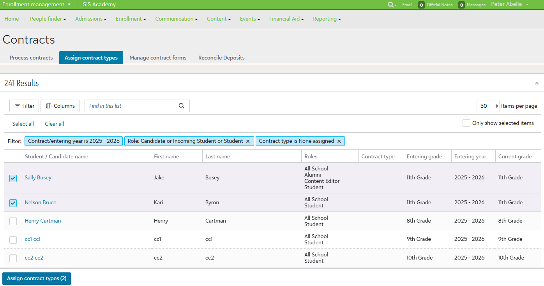Open the Columns chooser
Screen dimensions: 544x286
pyautogui.click(x=60, y=106)
